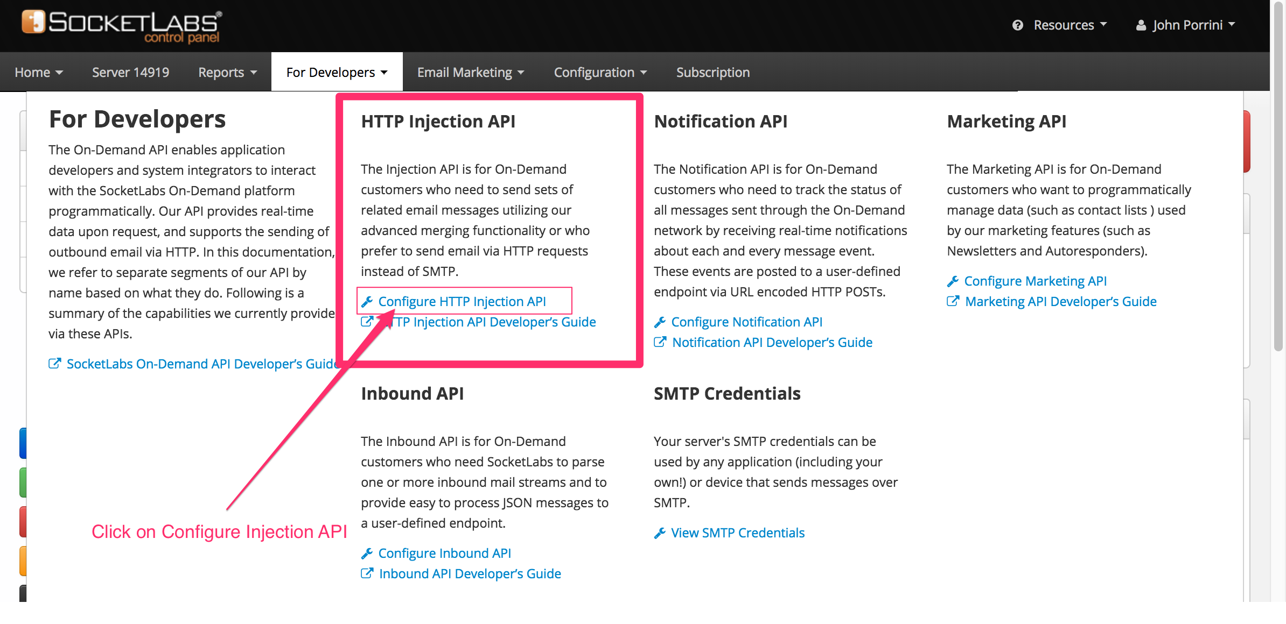Click external link icon beside Marketing API Developer's Guide
Screen dimensions: 1286x624
pyautogui.click(x=953, y=301)
